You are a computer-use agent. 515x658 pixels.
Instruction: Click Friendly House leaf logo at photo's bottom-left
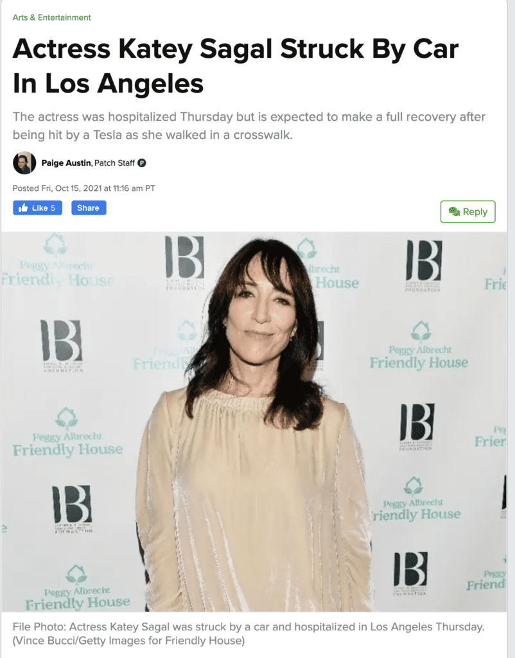[x=76, y=574]
